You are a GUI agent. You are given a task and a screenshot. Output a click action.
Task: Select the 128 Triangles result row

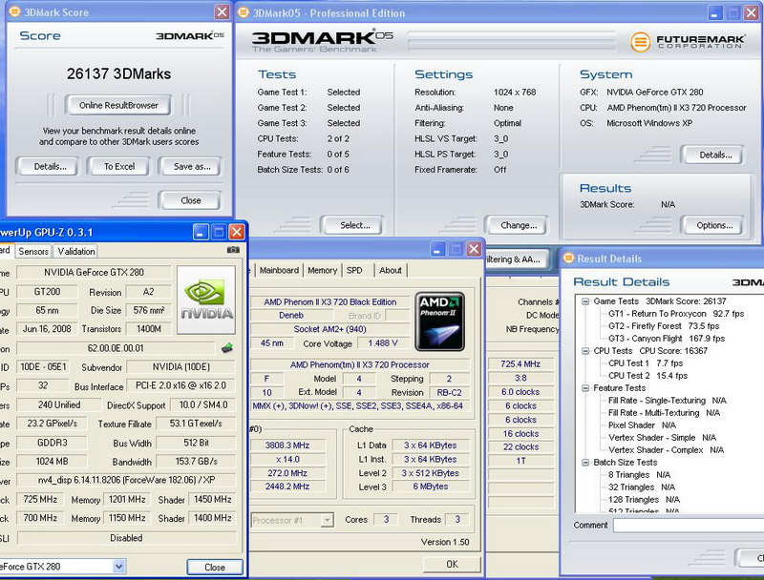pos(644,500)
